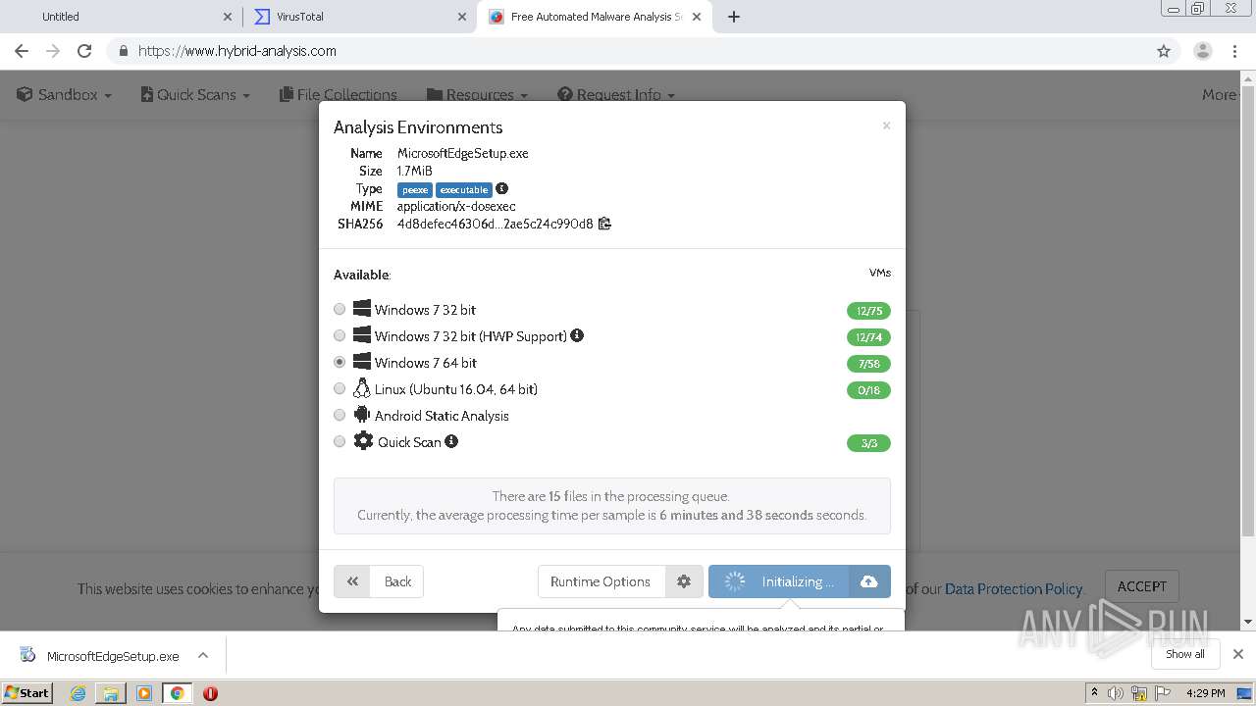Click the 12/75 VM availability badge
Screen dimensions: 1256x706
click(x=868, y=311)
